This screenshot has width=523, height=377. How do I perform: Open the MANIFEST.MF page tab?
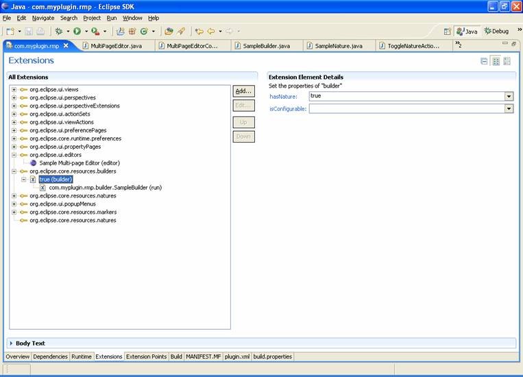click(x=203, y=356)
